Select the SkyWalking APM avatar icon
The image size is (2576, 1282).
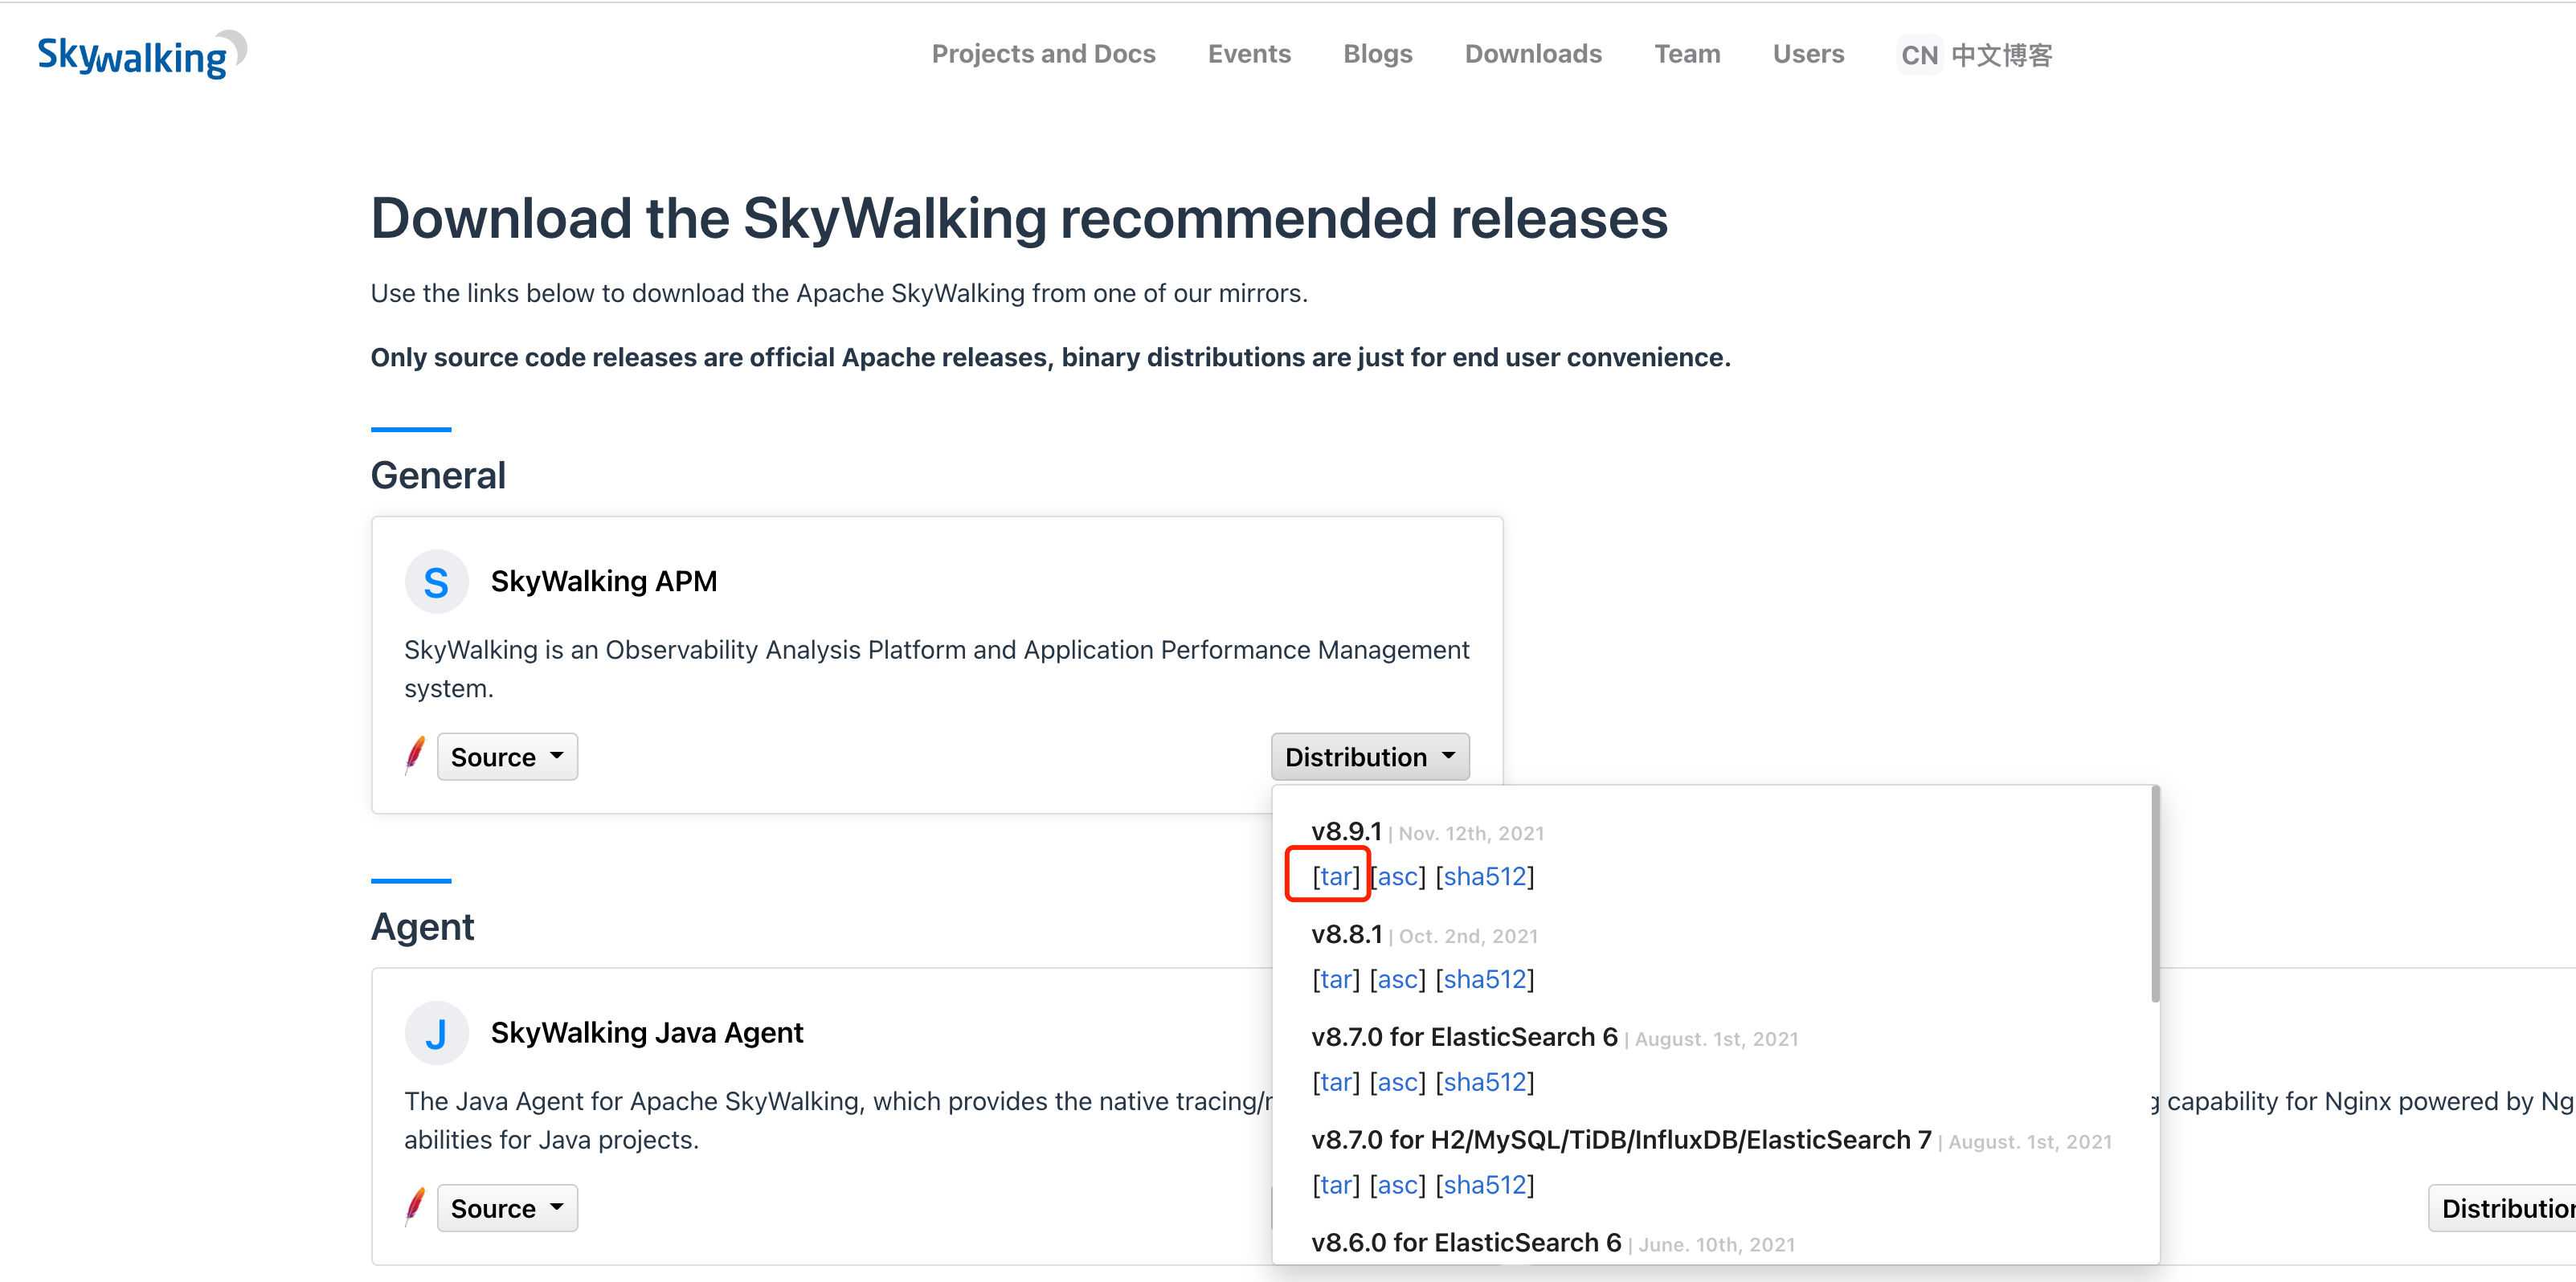coord(437,581)
